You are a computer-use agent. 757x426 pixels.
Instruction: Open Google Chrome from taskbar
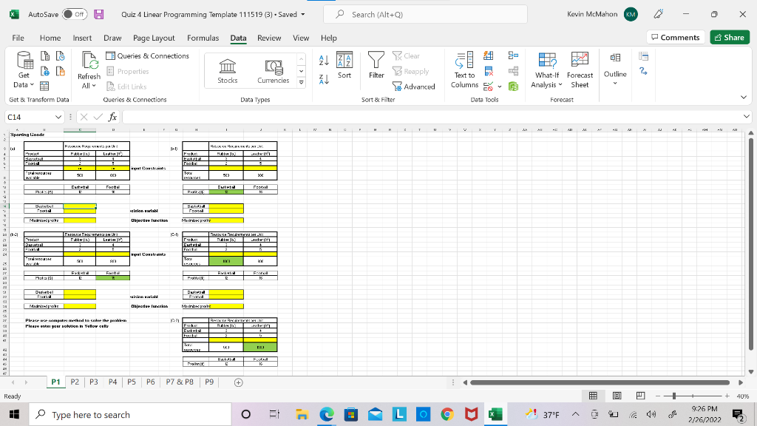point(447,414)
